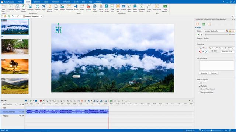Screen dimensions: 236x132
Task: Click the Acoustic_Waterfalls audio waveform clip
Action: click(67, 111)
